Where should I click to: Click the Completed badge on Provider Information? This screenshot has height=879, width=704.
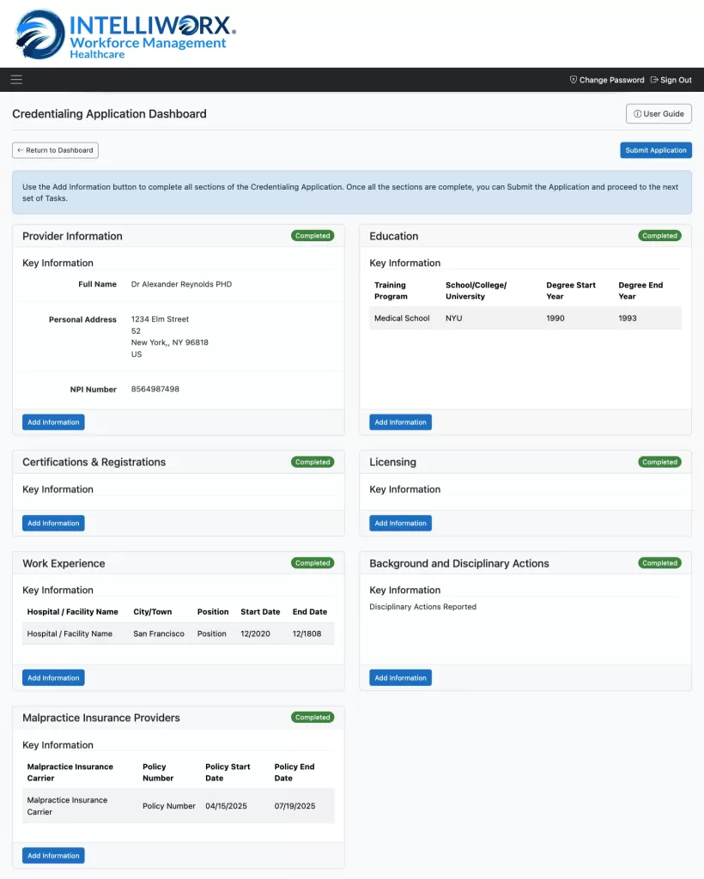(313, 235)
